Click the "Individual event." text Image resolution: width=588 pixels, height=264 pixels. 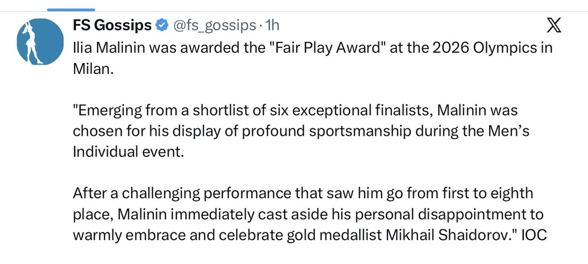coord(128,151)
